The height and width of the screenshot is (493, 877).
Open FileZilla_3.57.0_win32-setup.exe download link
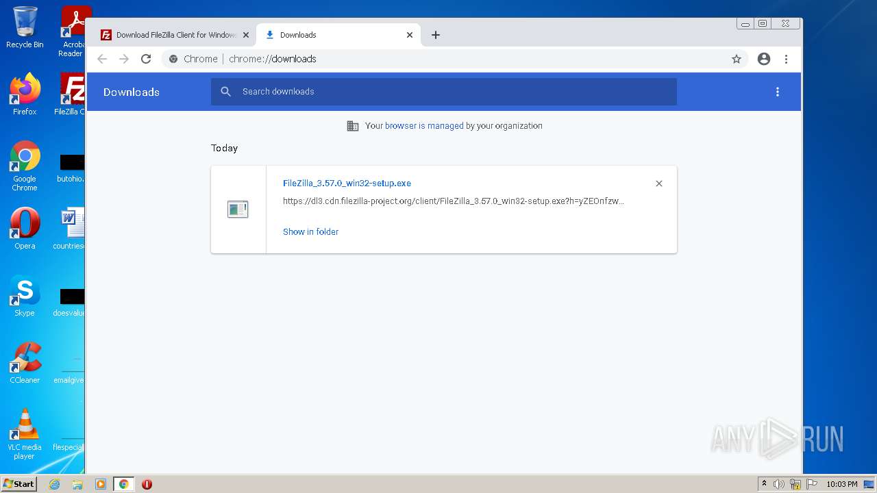click(x=347, y=184)
